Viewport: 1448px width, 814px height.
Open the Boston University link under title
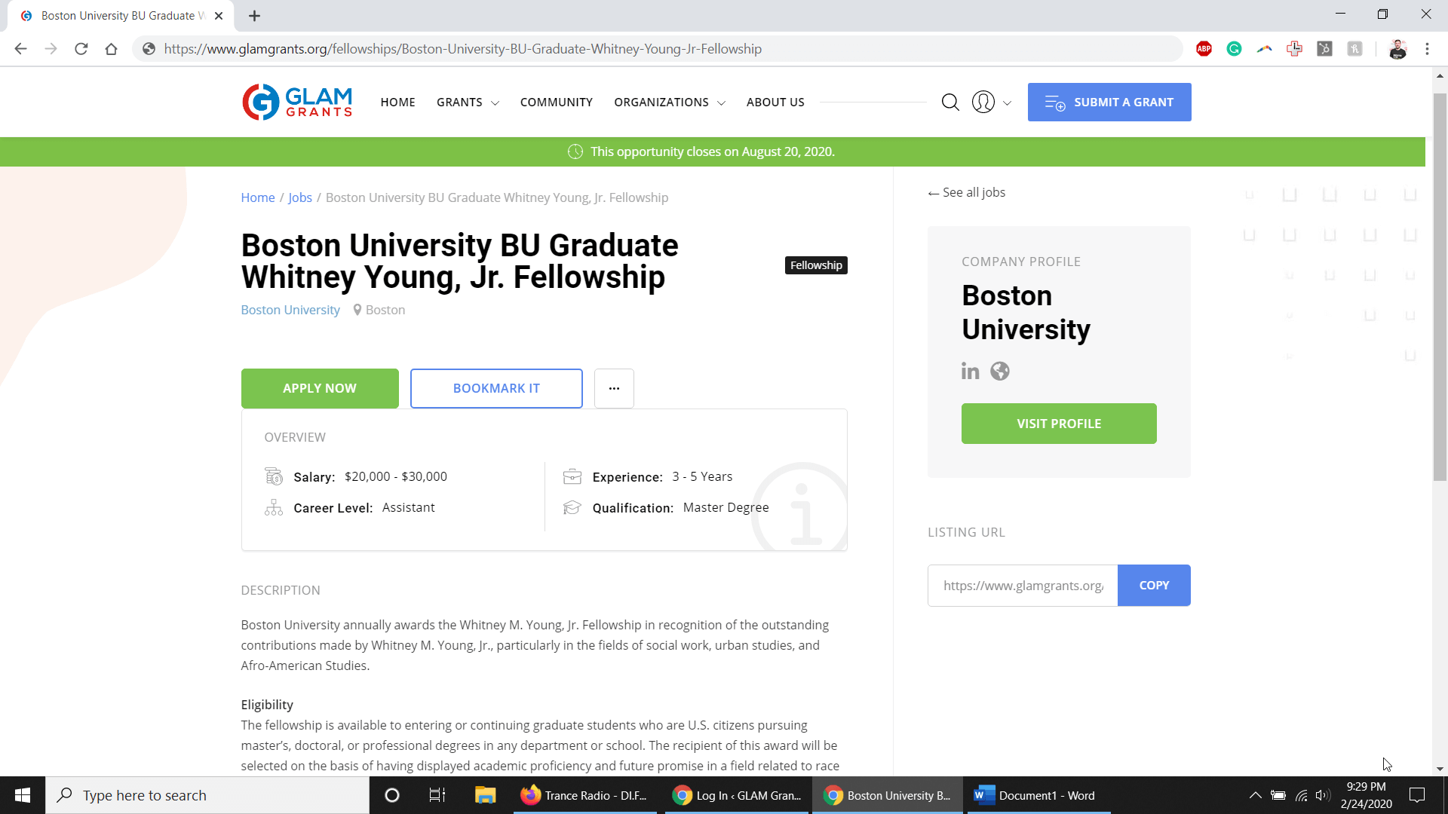coord(290,310)
